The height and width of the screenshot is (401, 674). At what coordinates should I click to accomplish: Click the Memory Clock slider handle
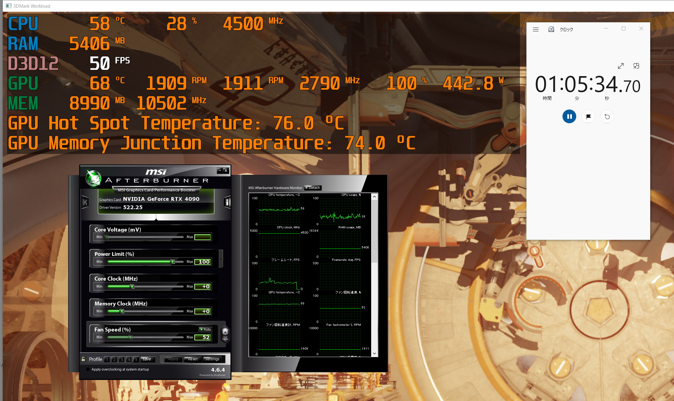click(x=122, y=311)
